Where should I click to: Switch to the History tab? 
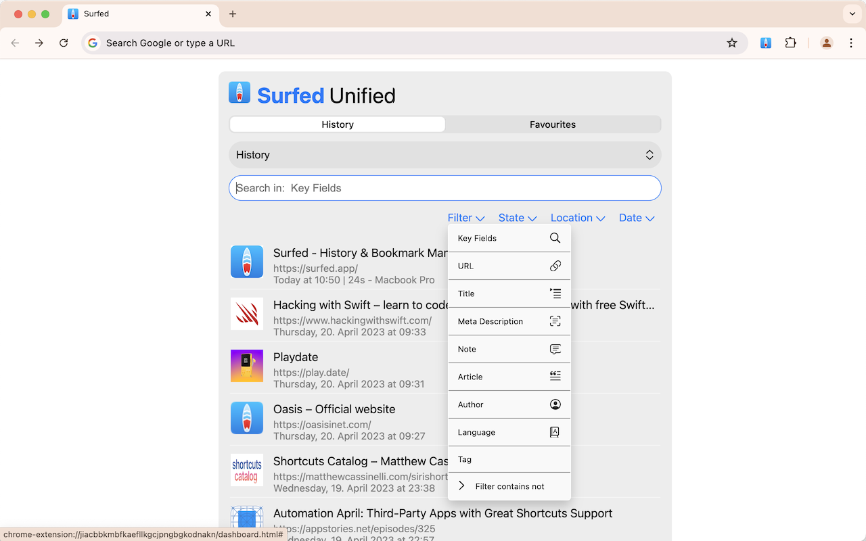(338, 124)
